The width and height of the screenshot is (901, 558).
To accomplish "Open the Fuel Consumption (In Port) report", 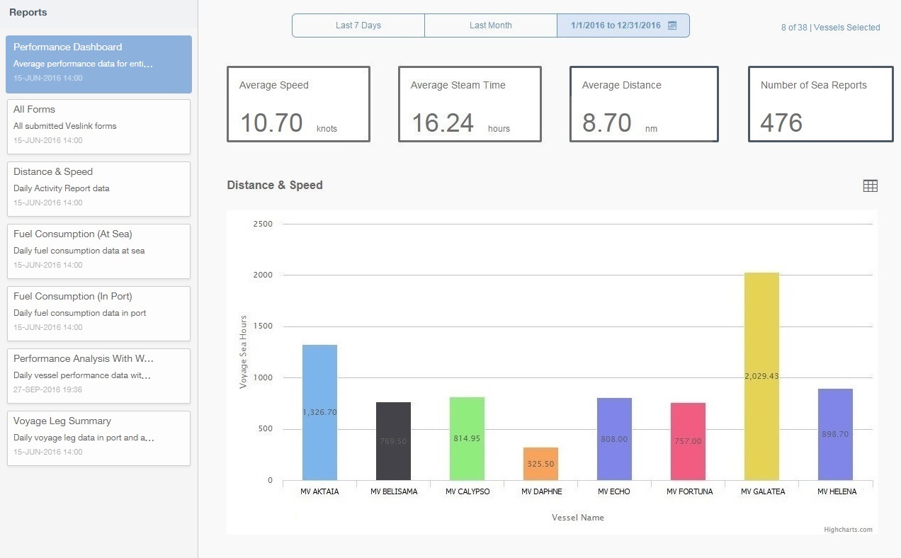I will tap(98, 313).
